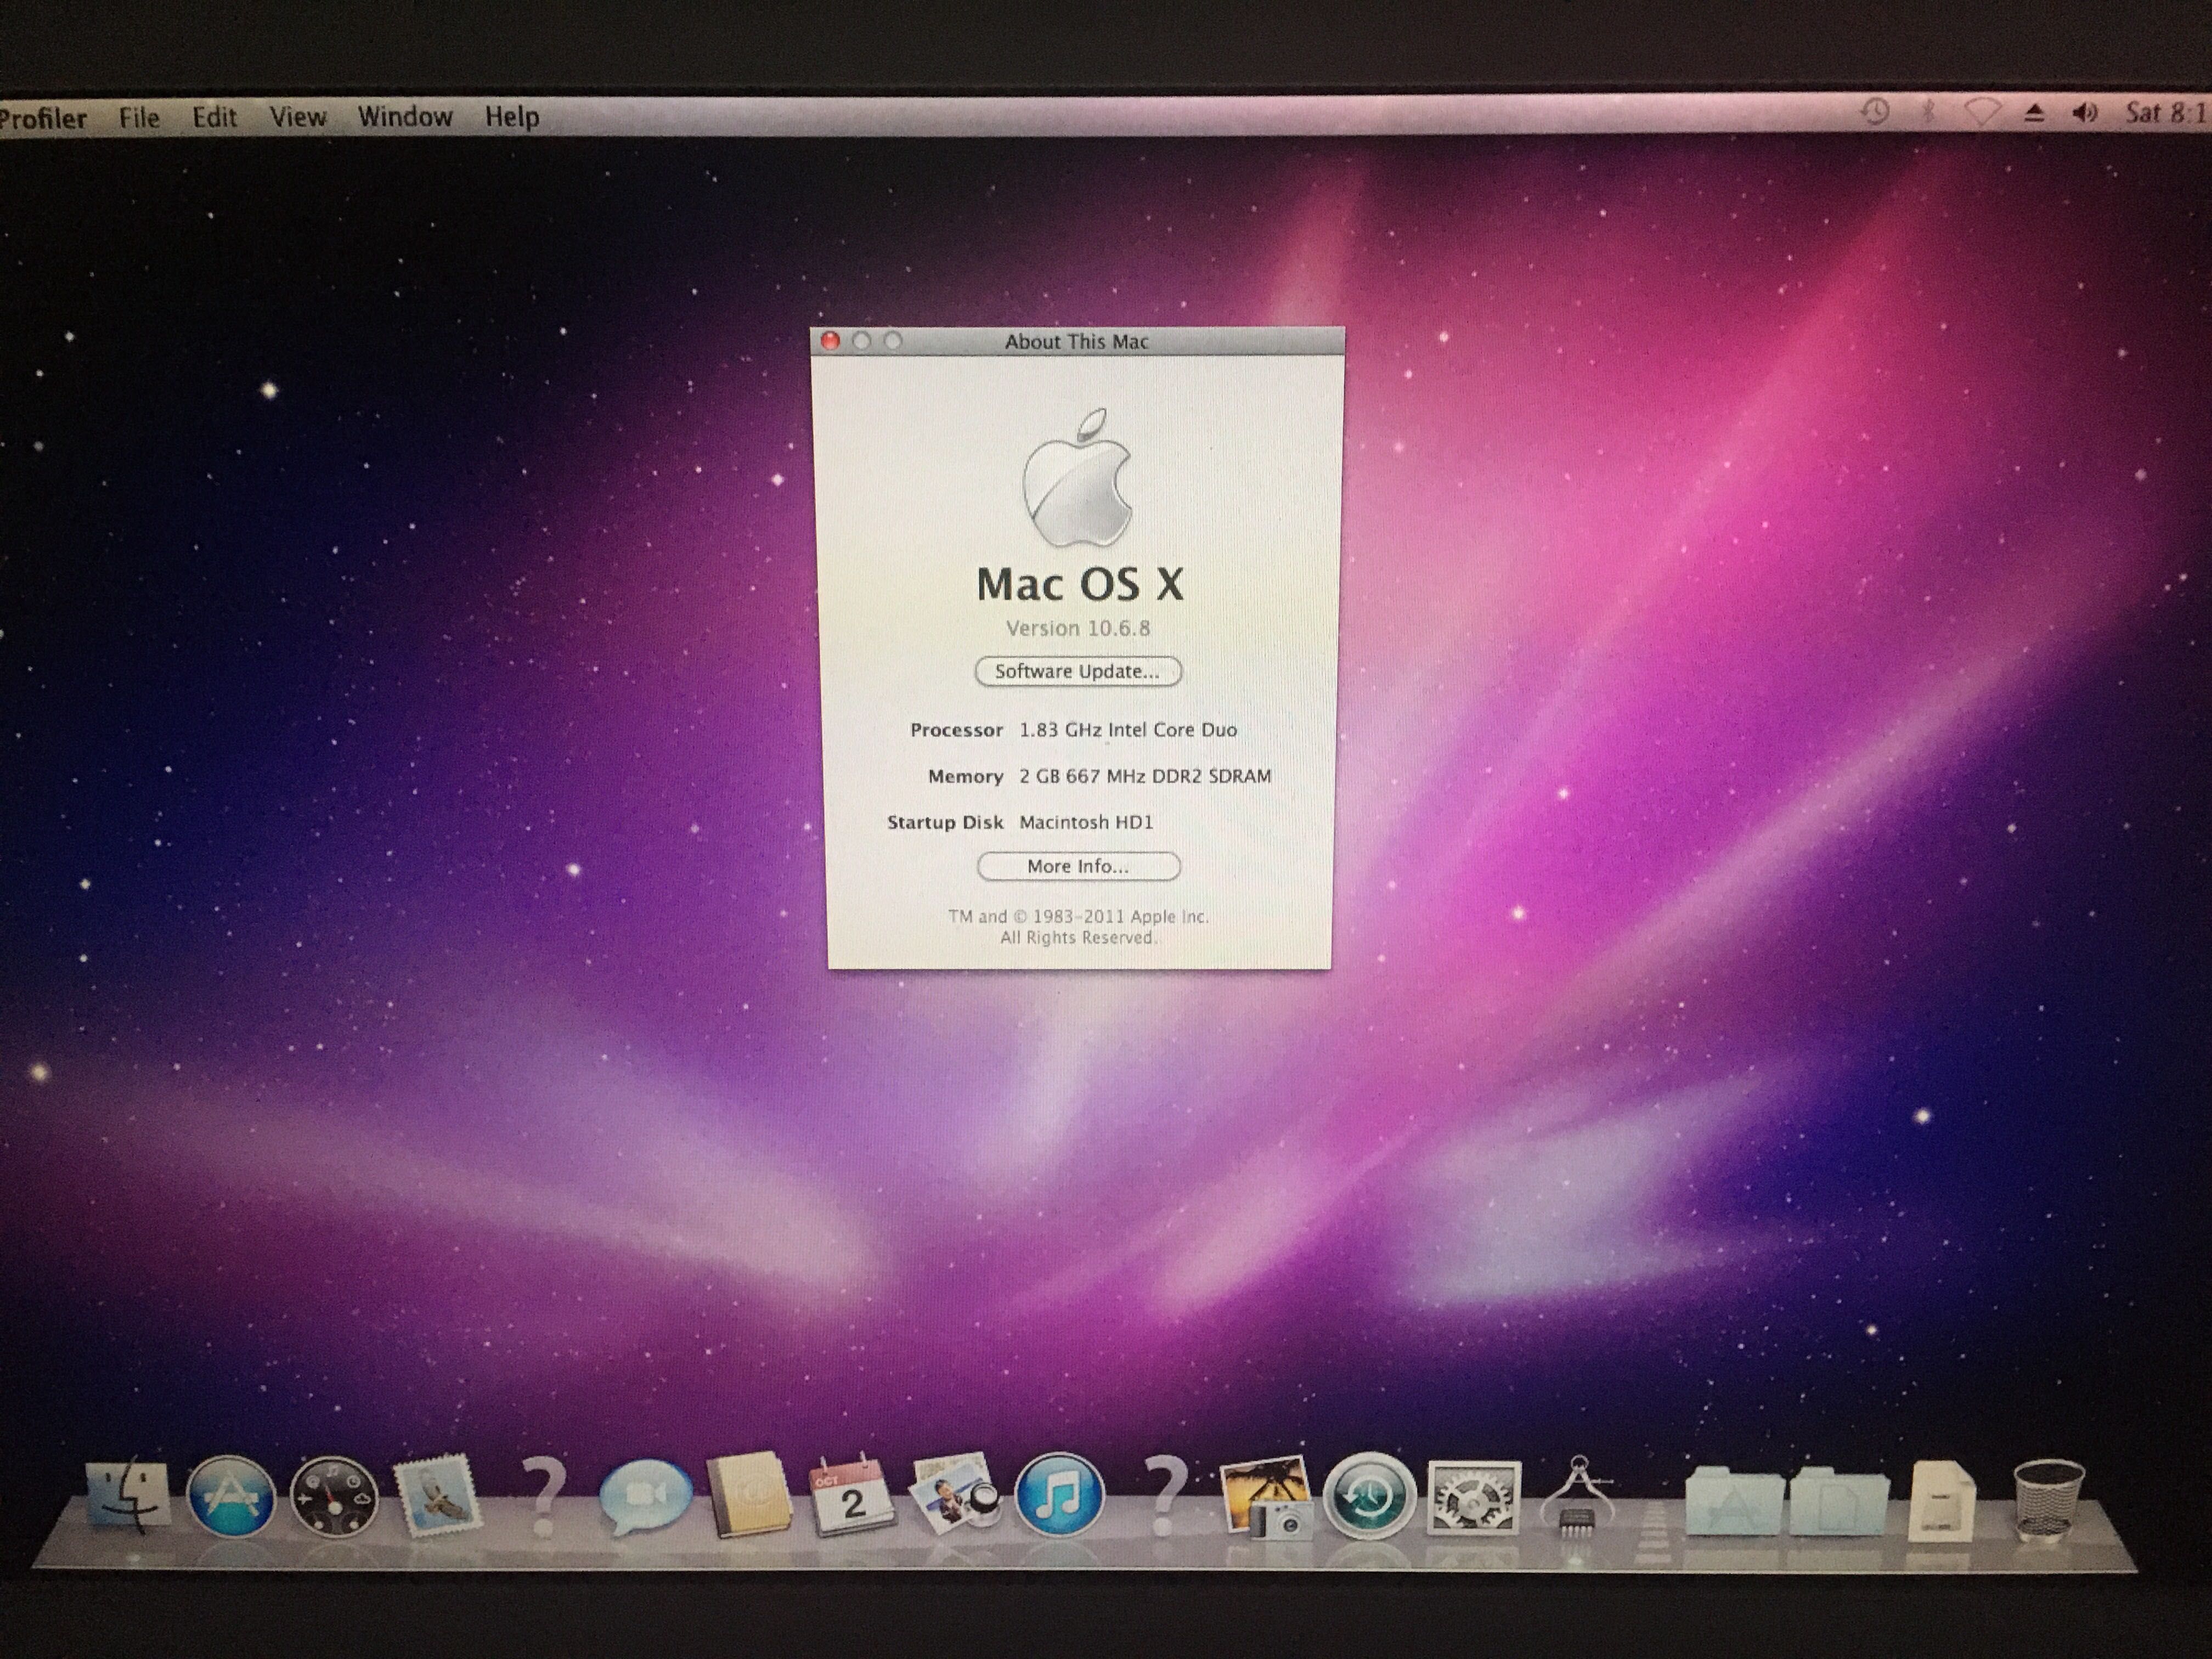Click the menu bar clock showing Sat

(x=2167, y=113)
